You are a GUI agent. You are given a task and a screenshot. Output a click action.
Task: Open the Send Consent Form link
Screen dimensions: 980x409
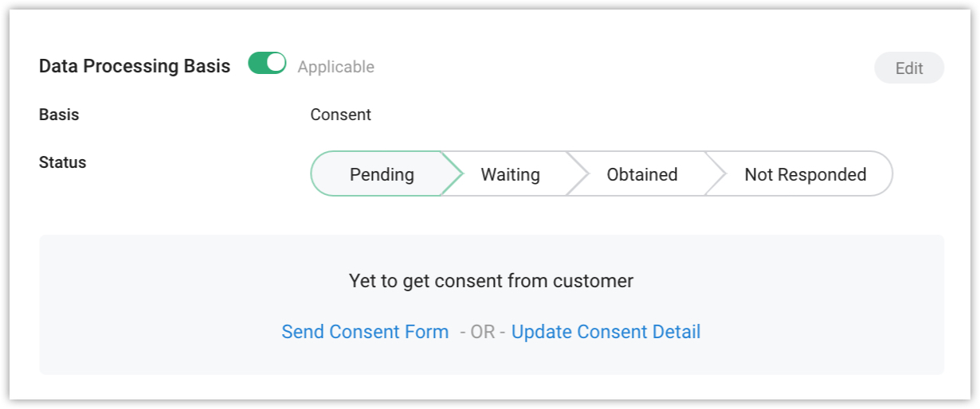coord(365,332)
